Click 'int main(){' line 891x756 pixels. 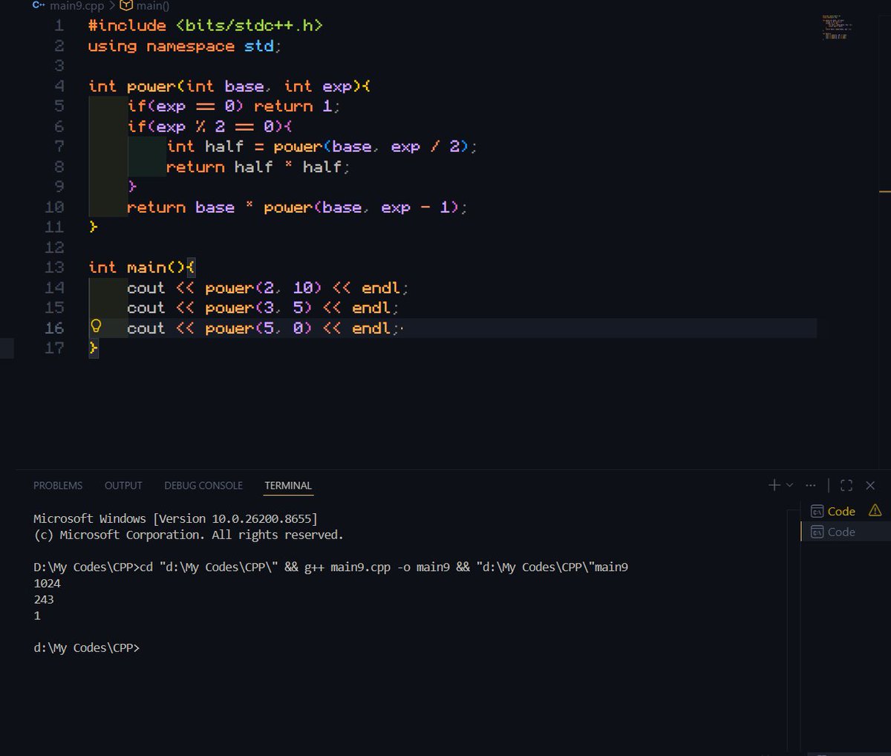(x=142, y=267)
